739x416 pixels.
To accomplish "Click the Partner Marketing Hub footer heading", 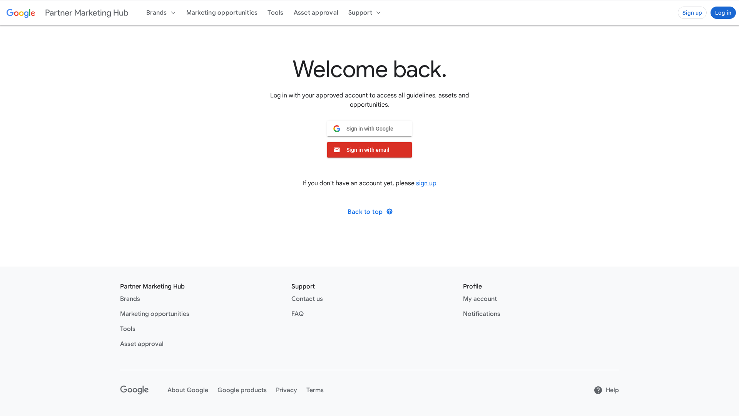I will (152, 287).
